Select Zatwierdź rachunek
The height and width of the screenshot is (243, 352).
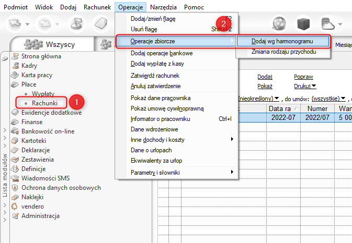pos(176,76)
